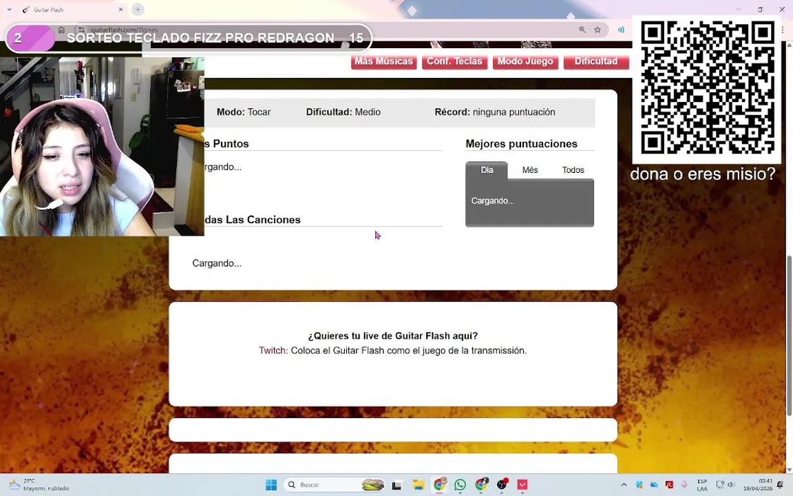Switch to the active Chrome taskbar icon
793x496 pixels.
[439, 485]
